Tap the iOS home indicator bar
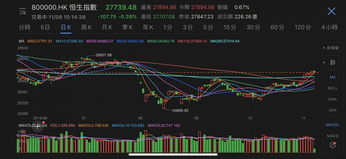The width and height of the screenshot is (346, 159). tap(173, 154)
